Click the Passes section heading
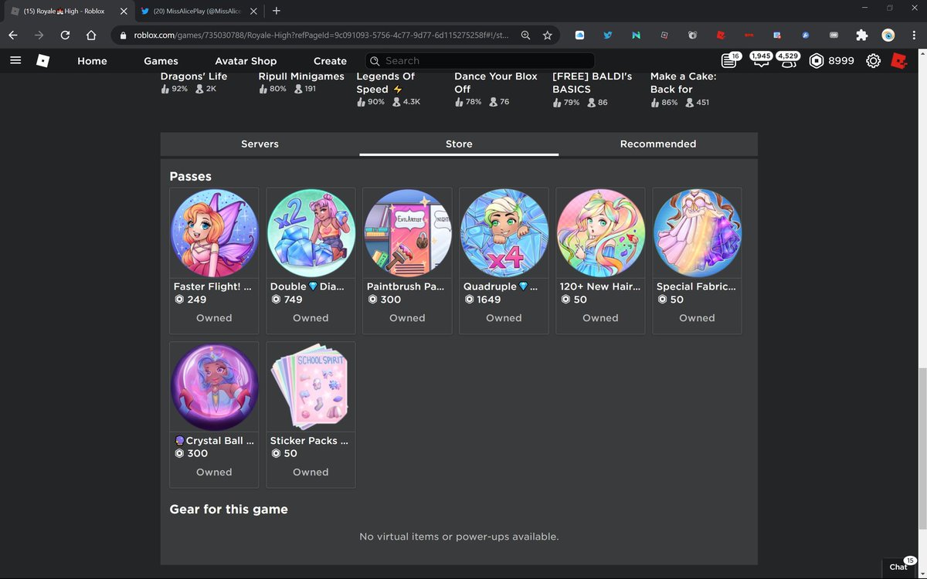The width and height of the screenshot is (927, 579). coord(190,177)
